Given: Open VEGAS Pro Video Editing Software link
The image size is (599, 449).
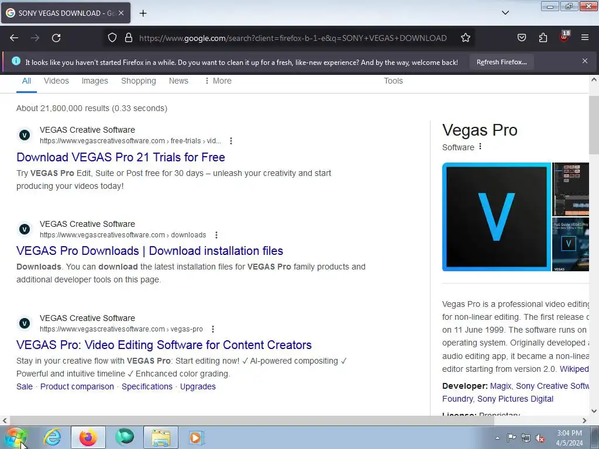Looking at the screenshot, I should [164, 345].
